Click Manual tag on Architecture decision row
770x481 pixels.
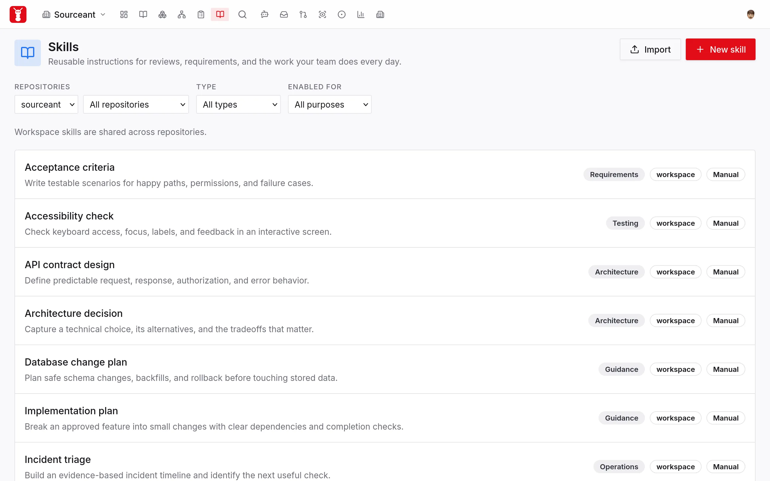[726, 321]
